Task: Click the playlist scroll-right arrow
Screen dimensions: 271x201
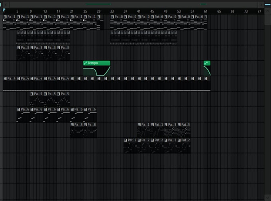Action: 261,5
